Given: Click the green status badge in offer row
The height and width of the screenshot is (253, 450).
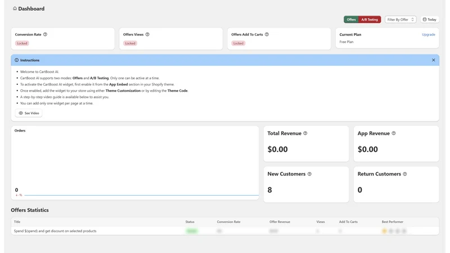Looking at the screenshot, I should (x=192, y=231).
